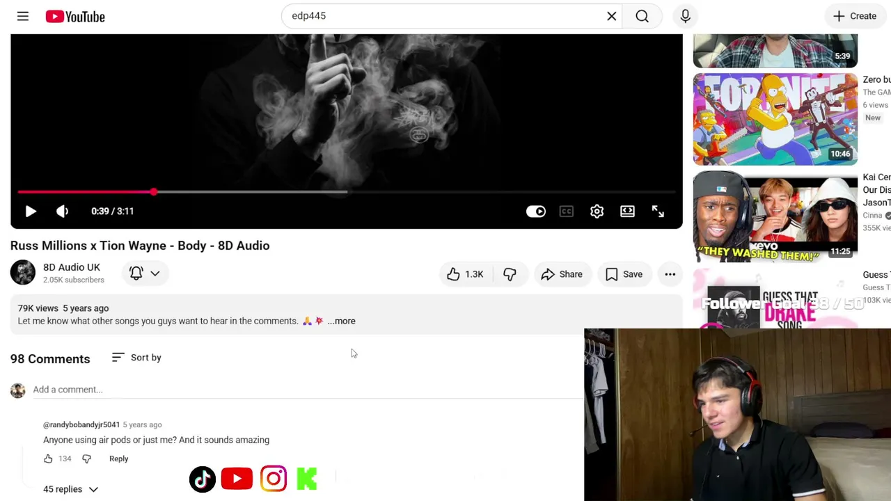Click the 2.05K subscribers text

pos(74,280)
